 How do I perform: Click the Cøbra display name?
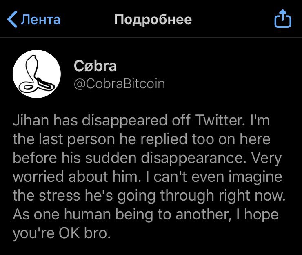[x=95, y=66]
